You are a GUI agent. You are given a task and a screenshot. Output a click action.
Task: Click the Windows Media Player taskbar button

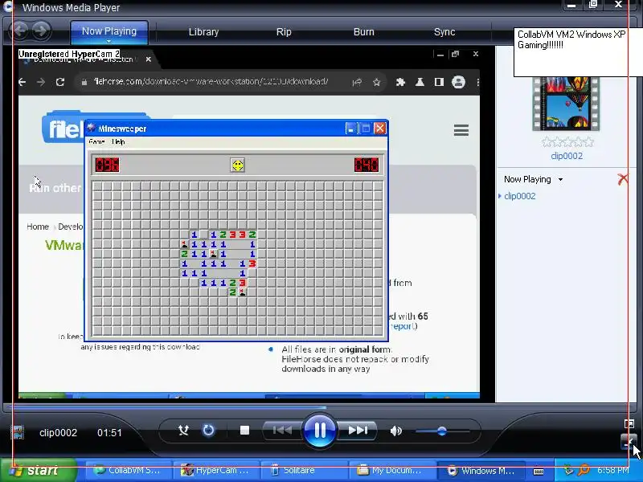[481, 471]
